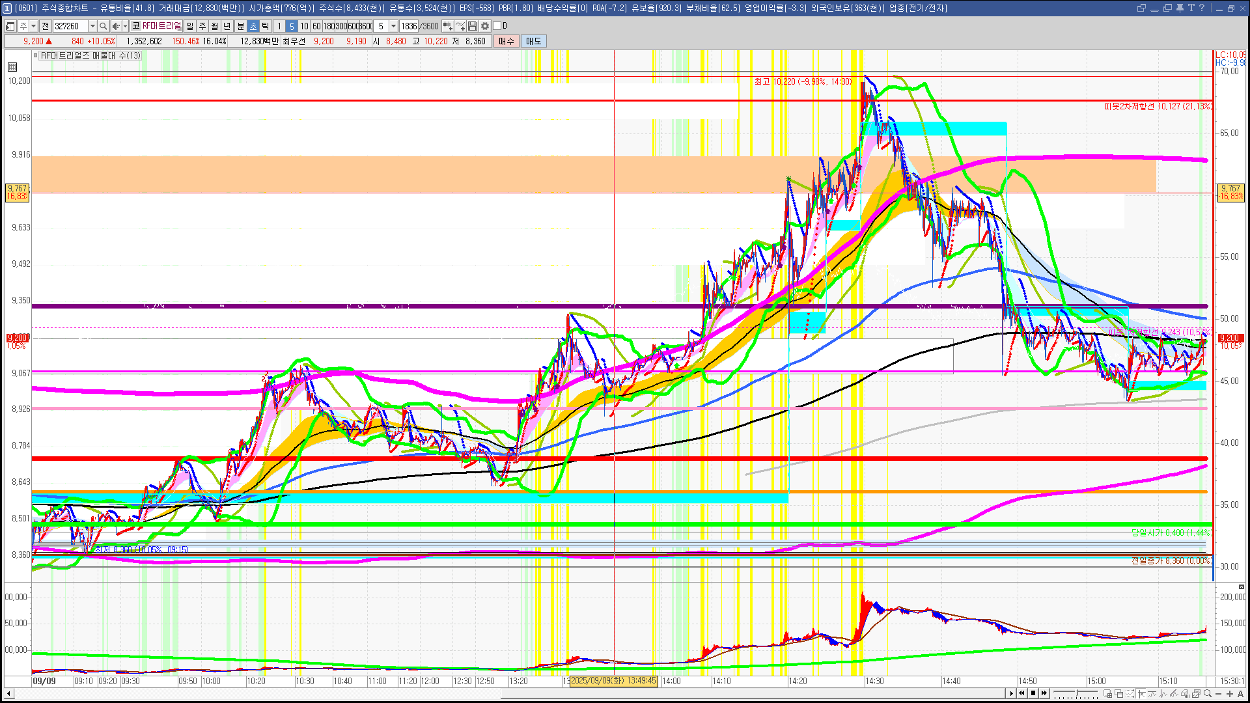Open chart settings gear icon
The width and height of the screenshot is (1250, 703).
pos(485,26)
